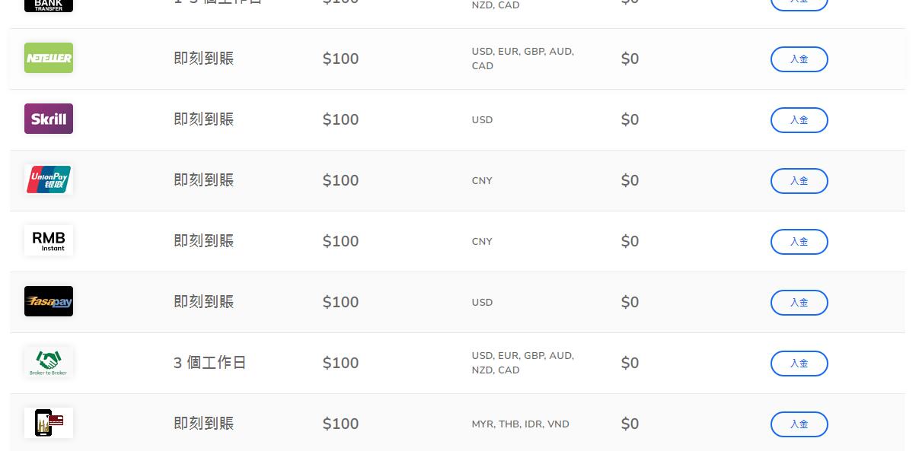Click 入金 button in Bank Transfer row

coord(799,5)
